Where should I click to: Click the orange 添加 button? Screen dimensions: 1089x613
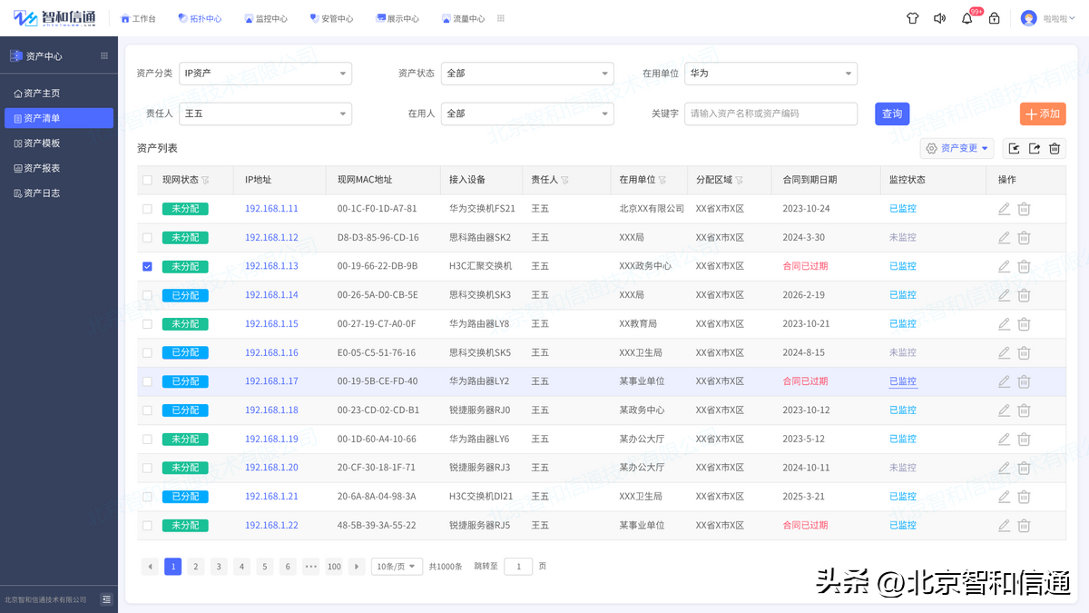[1043, 114]
